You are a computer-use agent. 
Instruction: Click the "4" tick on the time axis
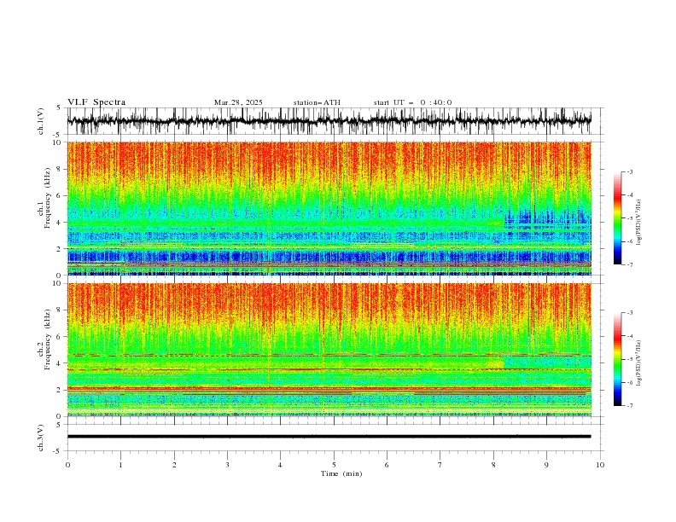280,465
